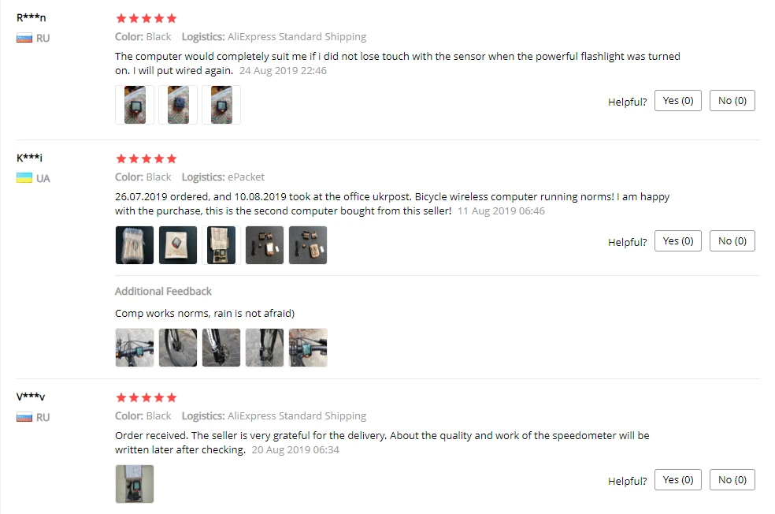This screenshot has height=514, width=775.
Task: Open V***v's review photo
Action: [x=135, y=484]
